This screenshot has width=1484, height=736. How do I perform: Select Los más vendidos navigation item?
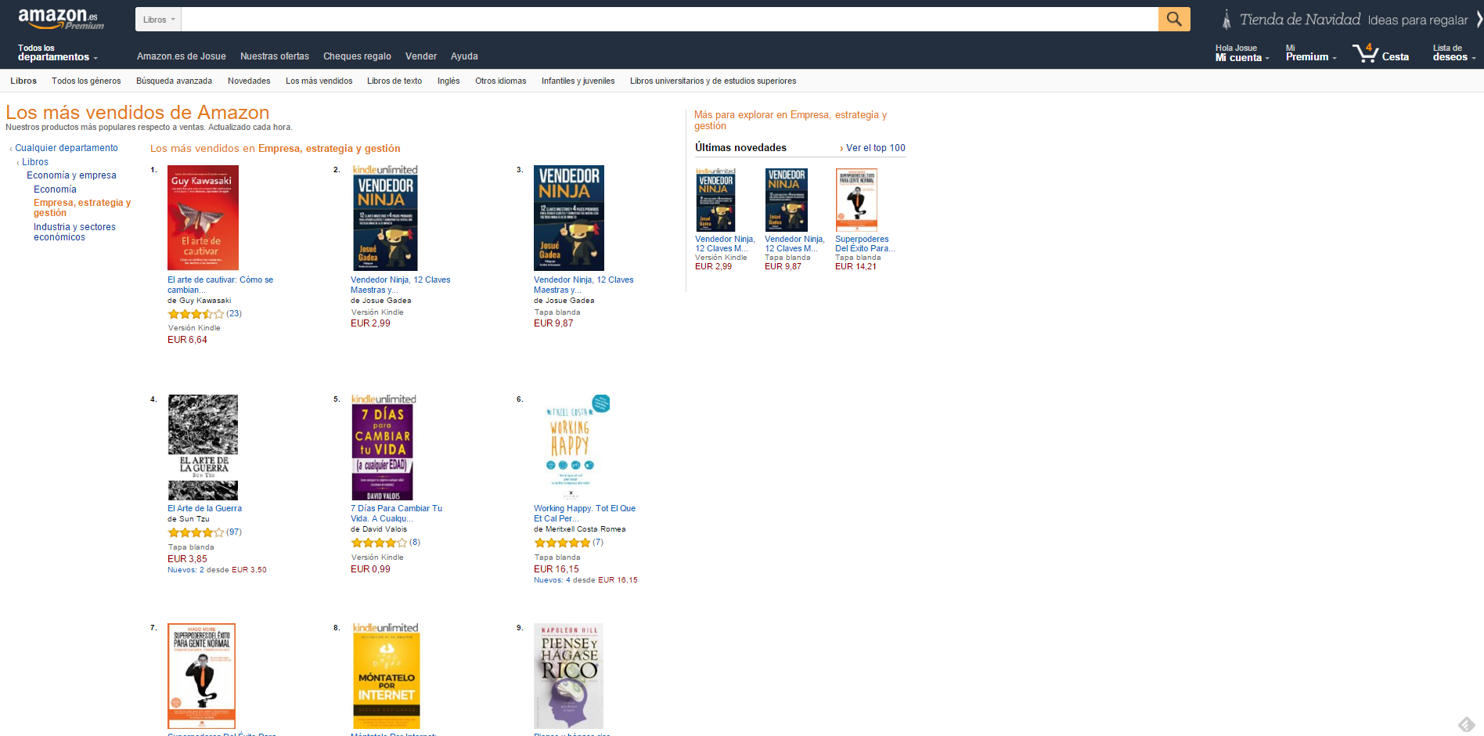click(x=319, y=81)
